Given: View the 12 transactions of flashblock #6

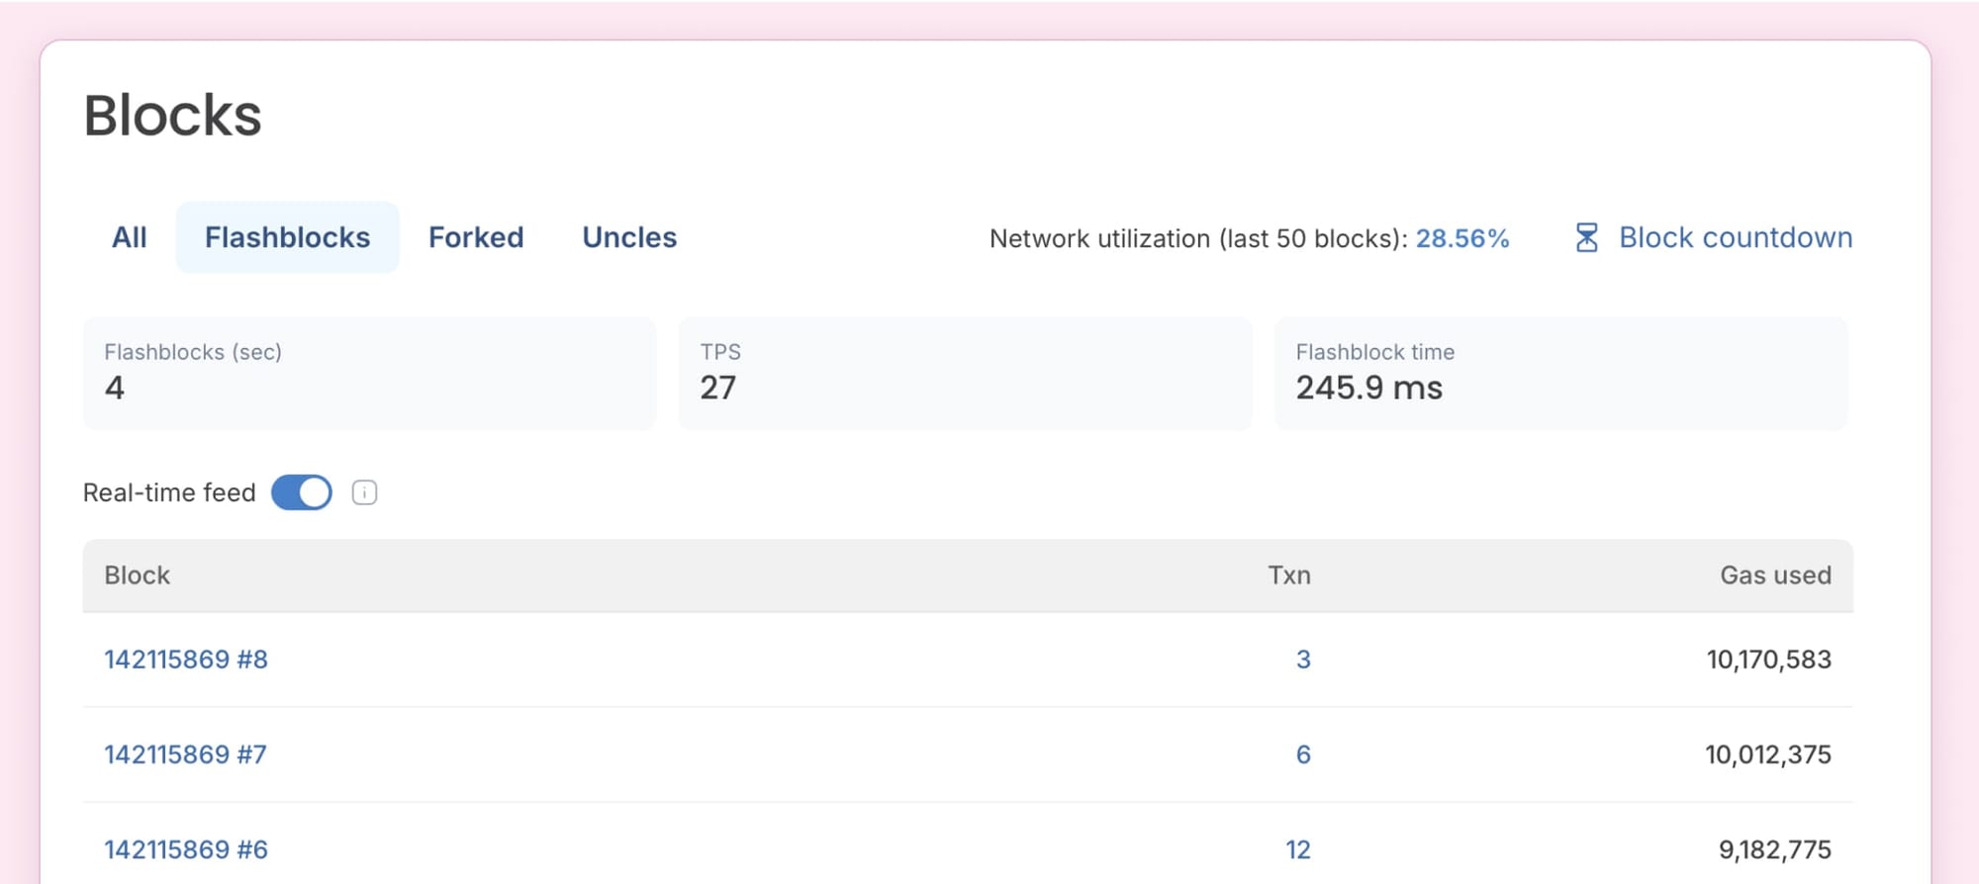Looking at the screenshot, I should coord(1297,849).
